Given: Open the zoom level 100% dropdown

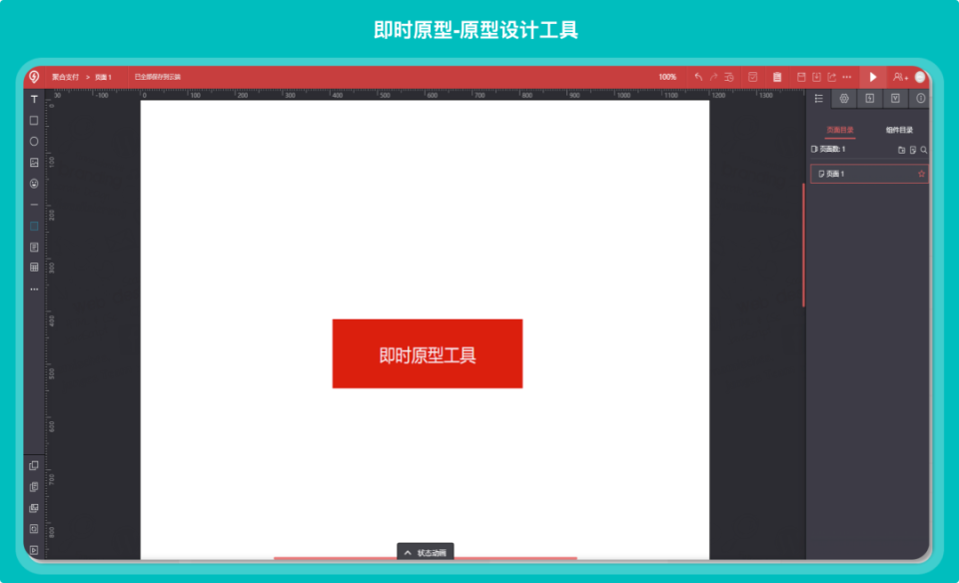Looking at the screenshot, I should 667,77.
